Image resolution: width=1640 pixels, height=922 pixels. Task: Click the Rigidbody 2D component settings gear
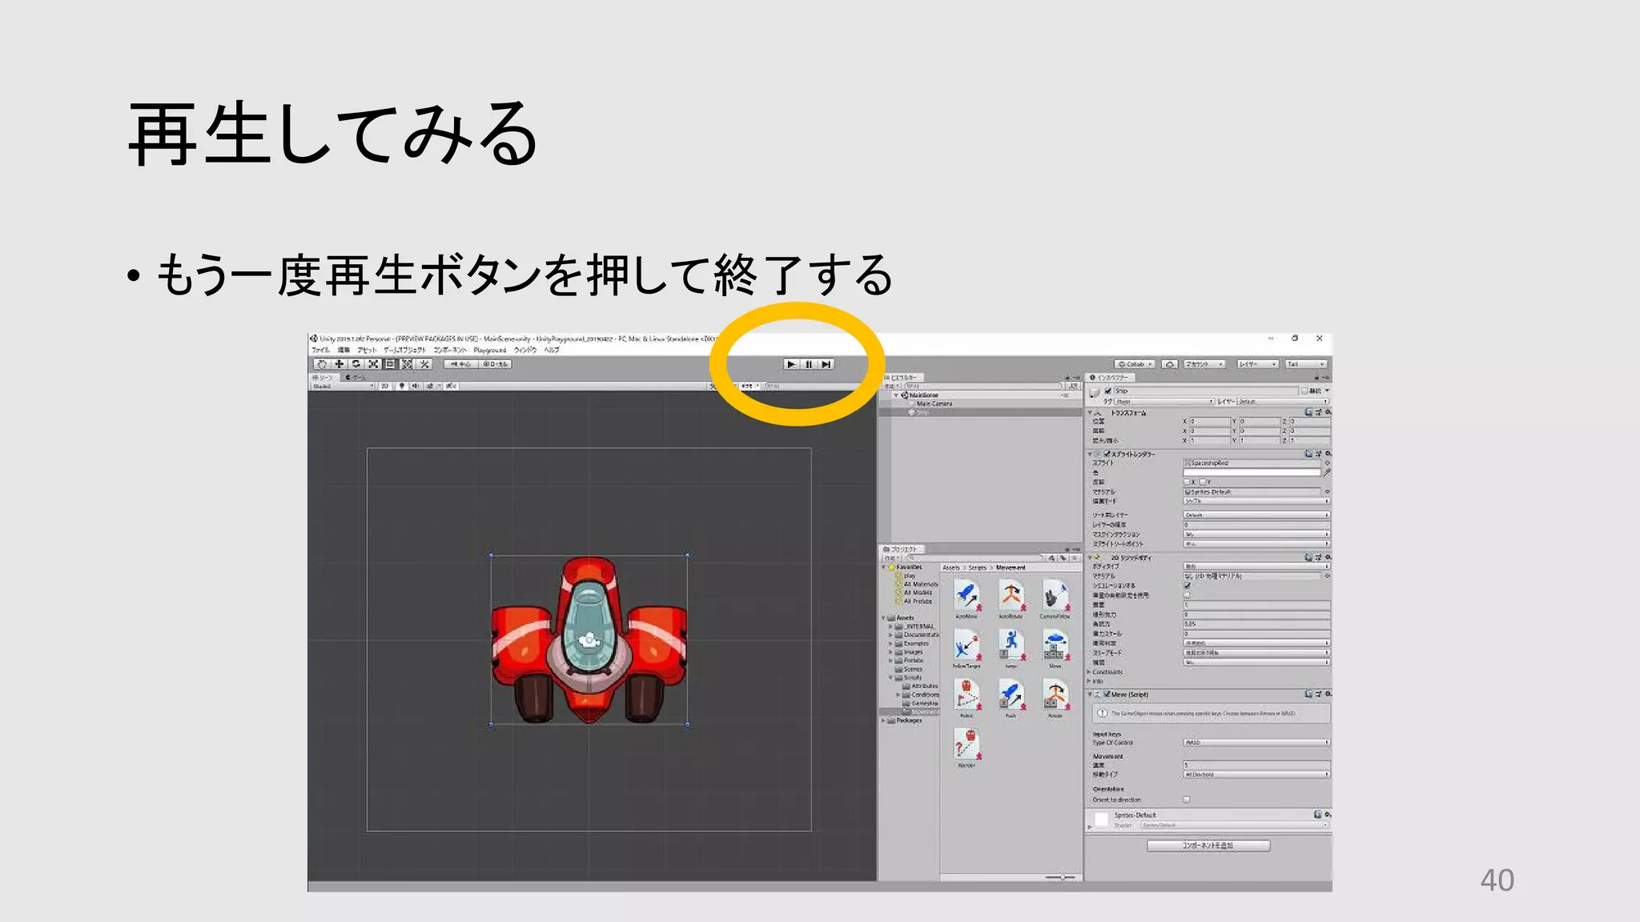pyautogui.click(x=1328, y=557)
